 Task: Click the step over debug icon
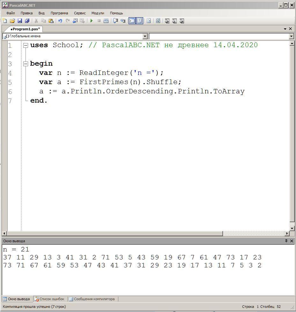(115, 21)
